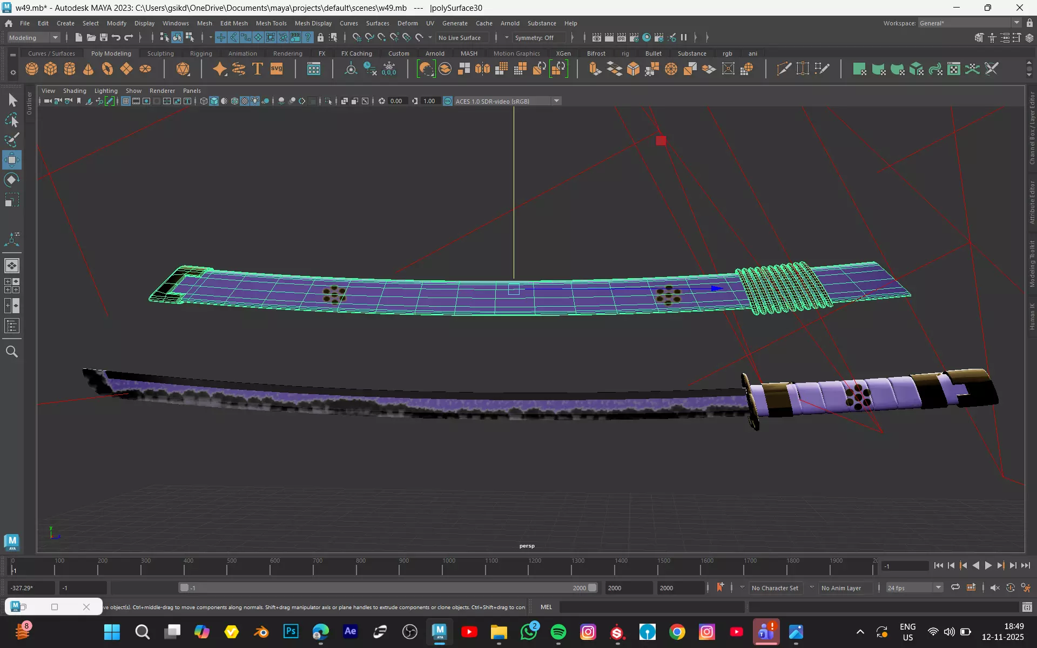Toggle timeline audio mute speaker
Screen dimensions: 1037x648
tap(995, 588)
